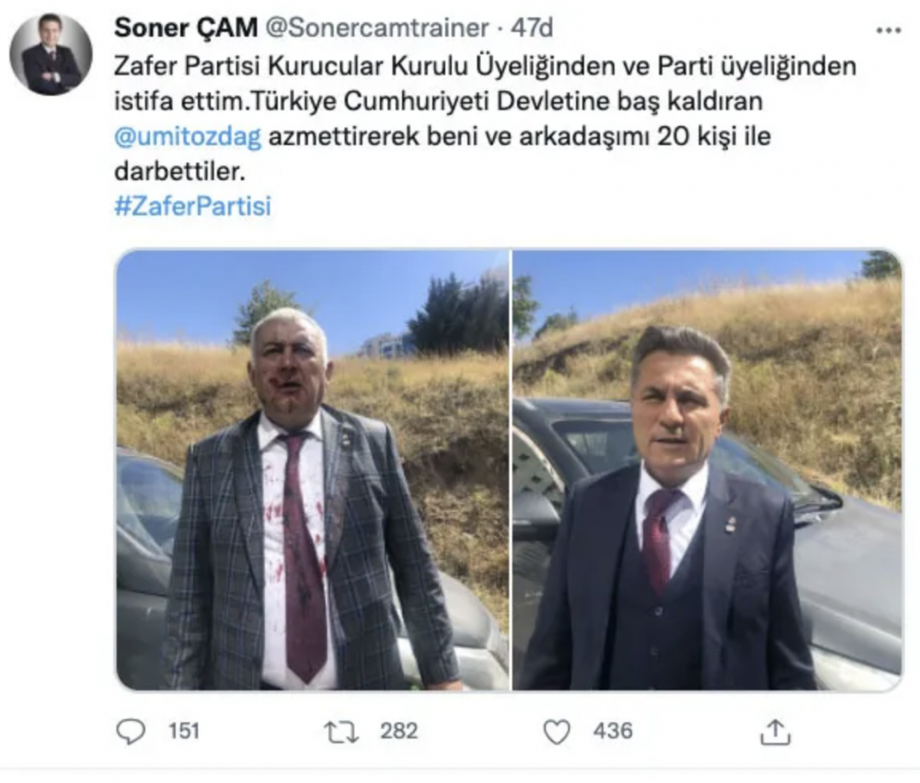This screenshot has height=783, width=920.
Task: Open the 47d timestamp link
Action: 532,28
